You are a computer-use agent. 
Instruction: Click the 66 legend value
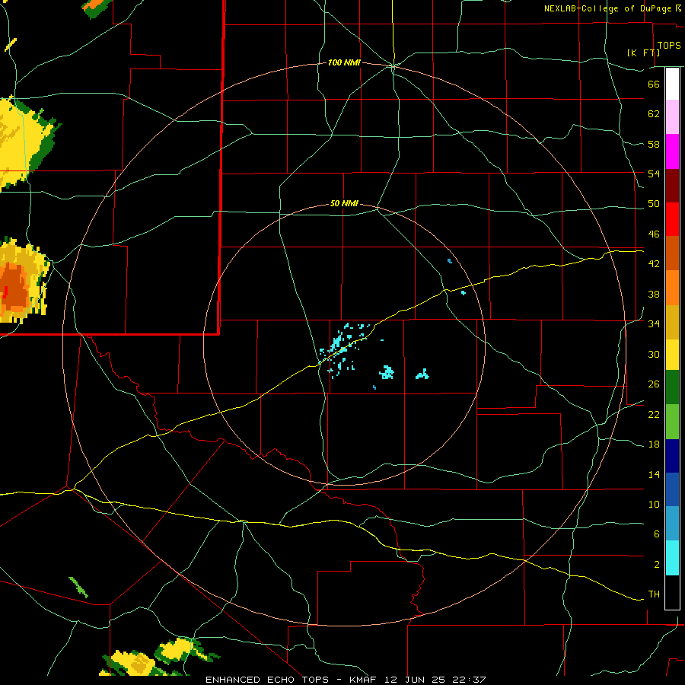(x=654, y=84)
